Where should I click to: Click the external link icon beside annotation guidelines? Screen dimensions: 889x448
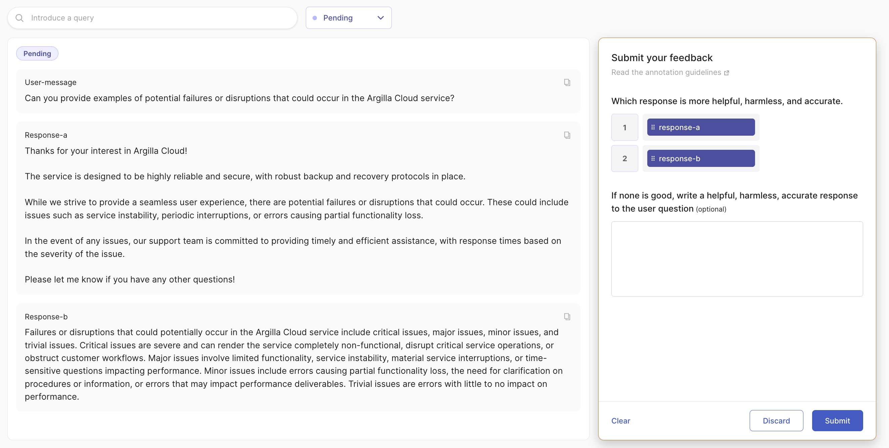coord(727,73)
